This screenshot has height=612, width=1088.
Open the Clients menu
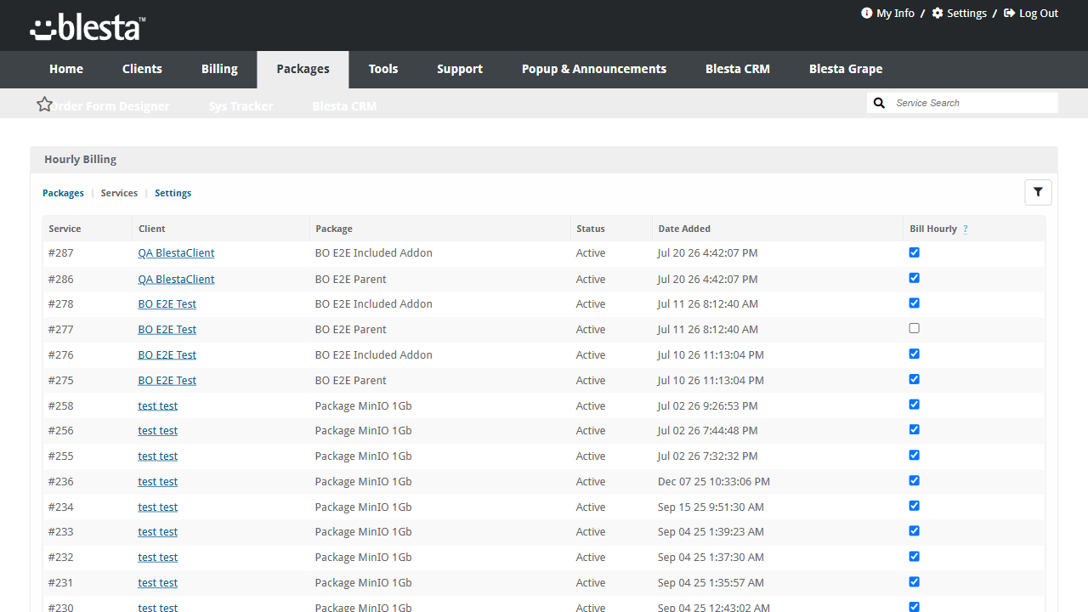[x=142, y=69]
